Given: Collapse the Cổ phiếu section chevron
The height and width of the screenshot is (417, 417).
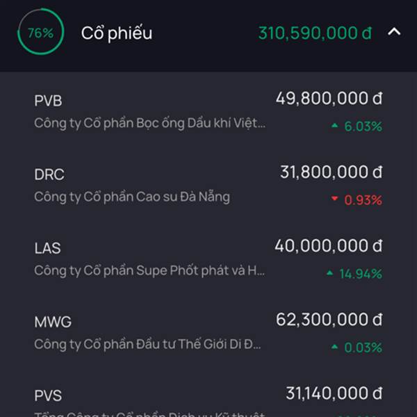Looking at the screenshot, I should tap(394, 32).
